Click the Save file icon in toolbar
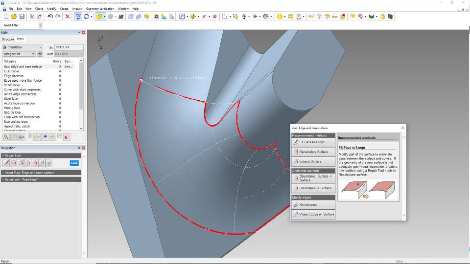 tap(22, 17)
